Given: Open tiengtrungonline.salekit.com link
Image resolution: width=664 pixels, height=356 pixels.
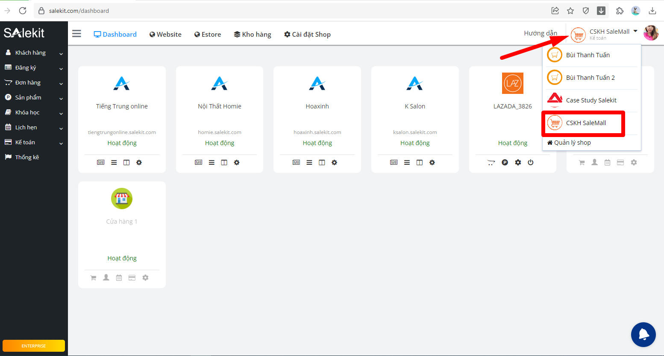Looking at the screenshot, I should click(122, 132).
